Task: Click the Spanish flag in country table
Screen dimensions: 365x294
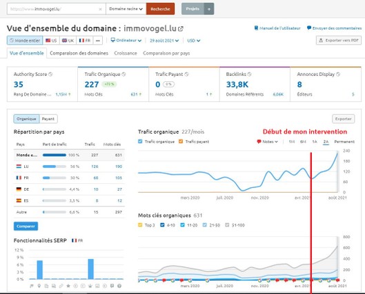Action: coord(19,200)
